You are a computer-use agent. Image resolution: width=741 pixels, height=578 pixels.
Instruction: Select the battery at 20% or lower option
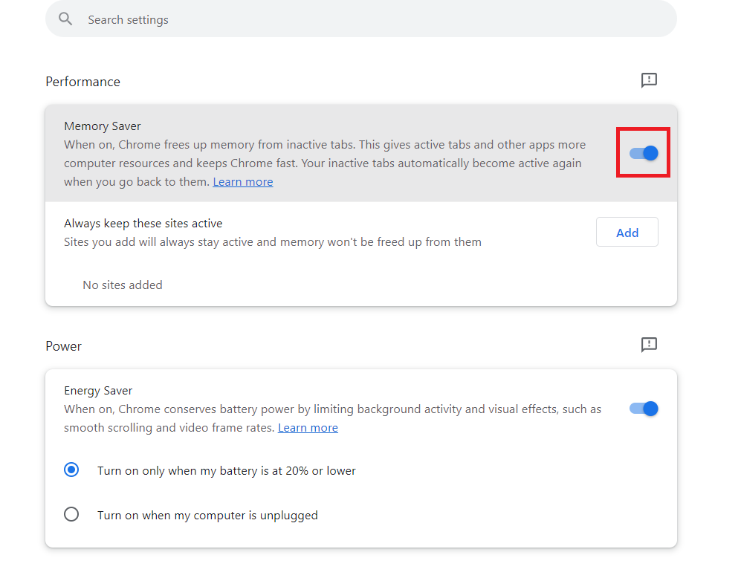coord(71,470)
